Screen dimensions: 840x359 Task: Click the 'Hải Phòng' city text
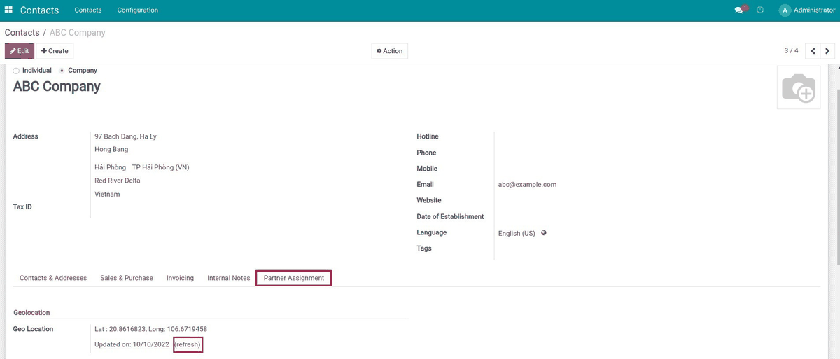coord(110,167)
